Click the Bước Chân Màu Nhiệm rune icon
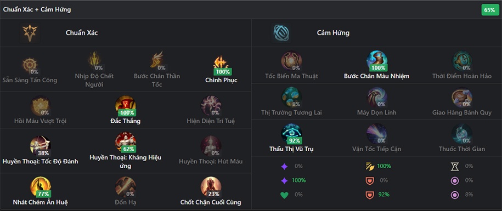502x211 pixels. tap(376, 61)
